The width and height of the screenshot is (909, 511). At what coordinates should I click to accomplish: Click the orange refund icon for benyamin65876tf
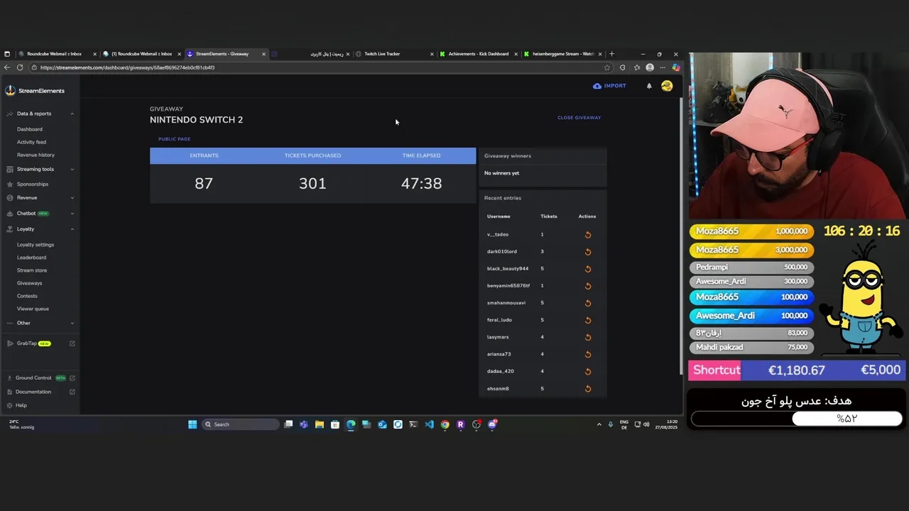tap(587, 286)
